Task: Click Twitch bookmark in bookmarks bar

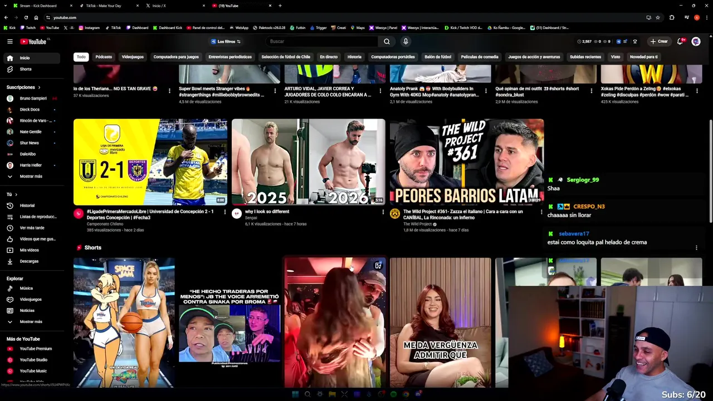Action: point(28,28)
